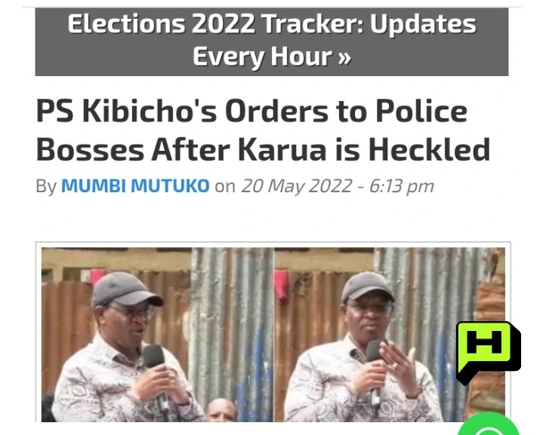Click the 20 May 2022 publication date
Screen dimensions: 543x435
[297, 186]
